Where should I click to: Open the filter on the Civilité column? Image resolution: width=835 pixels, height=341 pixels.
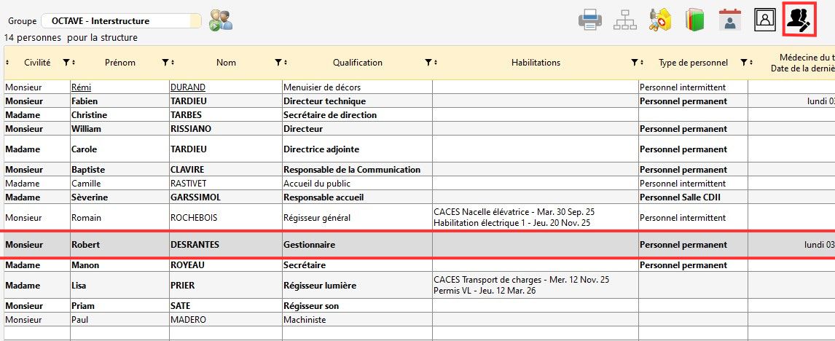[66, 63]
